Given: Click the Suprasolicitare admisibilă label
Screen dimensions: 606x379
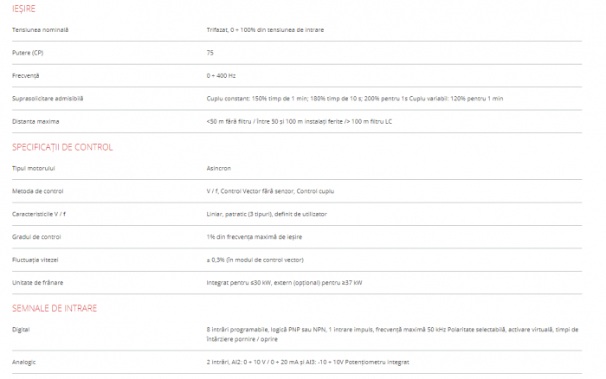Looking at the screenshot, I should coord(48,99).
